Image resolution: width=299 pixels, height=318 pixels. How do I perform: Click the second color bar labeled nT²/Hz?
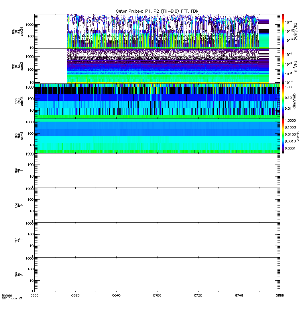point(283,66)
